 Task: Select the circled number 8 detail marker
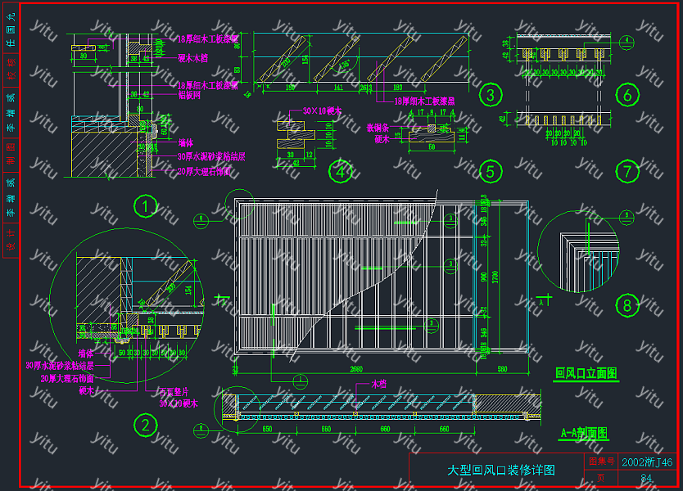[627, 305]
